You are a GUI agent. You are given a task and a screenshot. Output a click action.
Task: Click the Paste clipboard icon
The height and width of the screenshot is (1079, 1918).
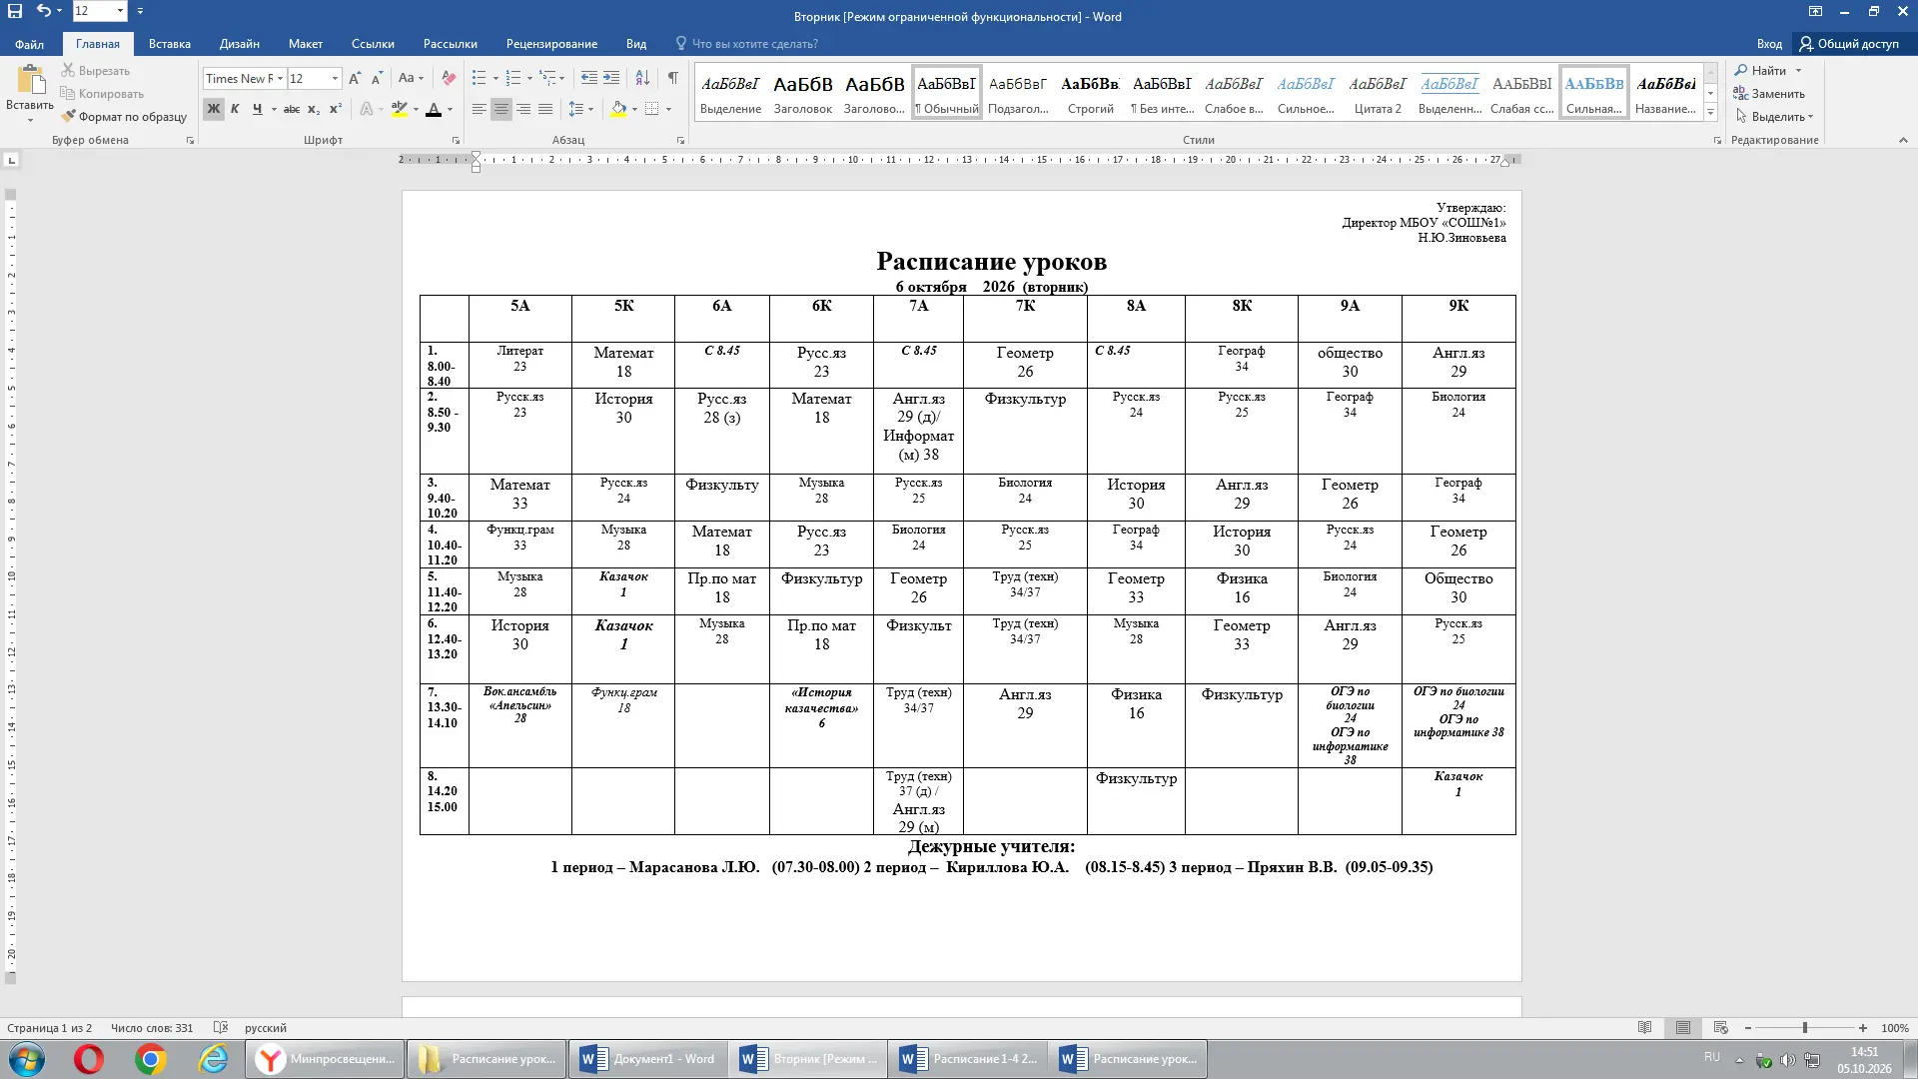[30, 81]
